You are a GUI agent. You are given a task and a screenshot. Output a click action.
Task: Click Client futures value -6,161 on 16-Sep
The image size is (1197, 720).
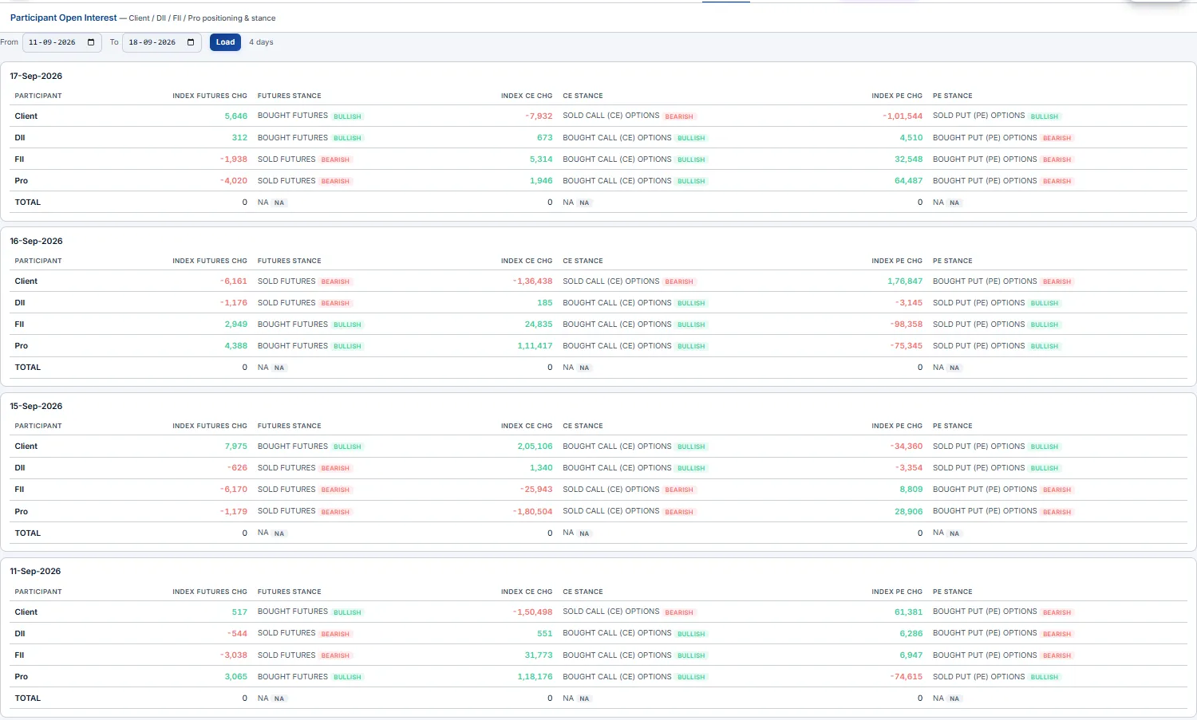(x=234, y=281)
